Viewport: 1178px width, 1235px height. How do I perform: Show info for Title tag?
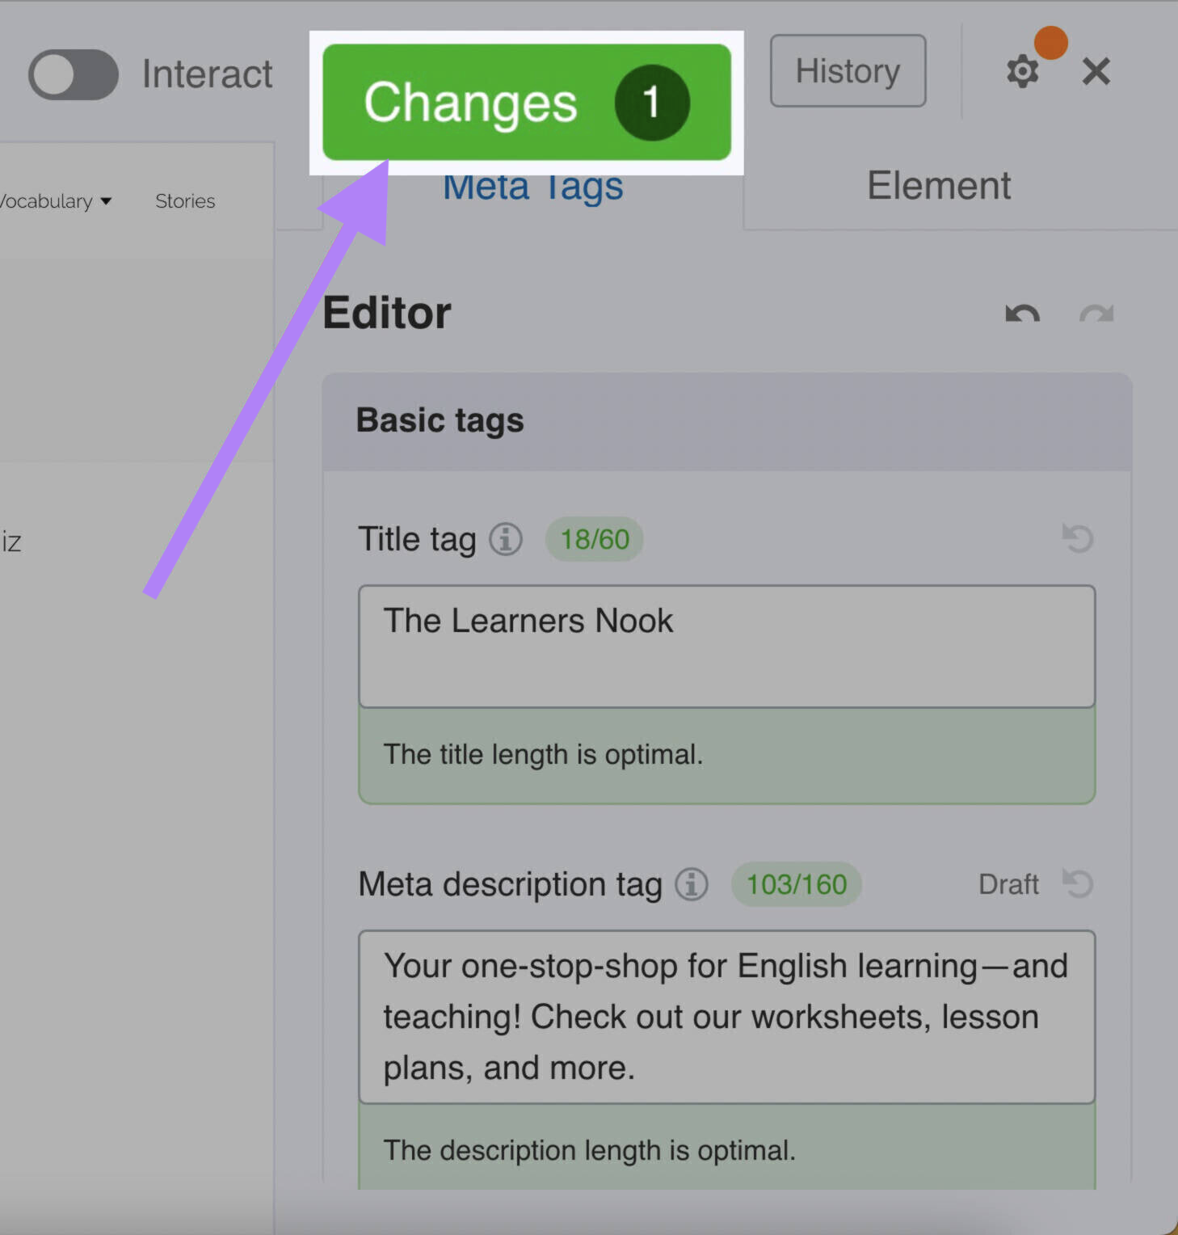pos(506,539)
